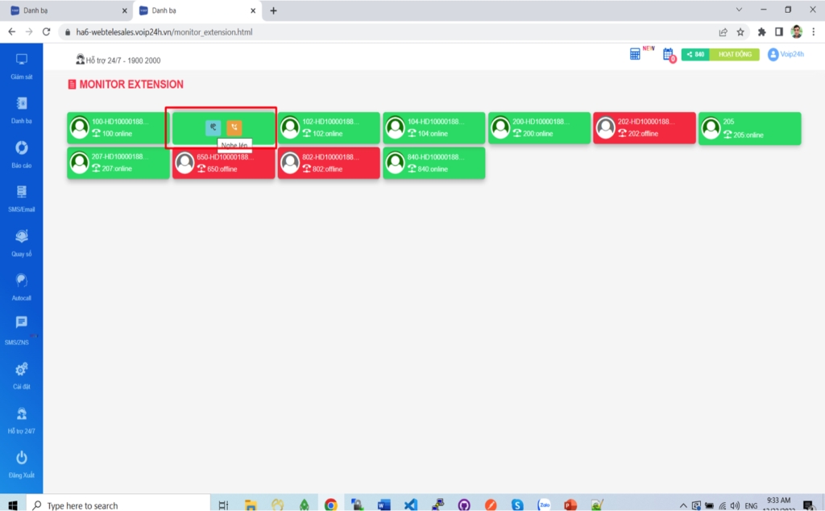Screen dimensions: 825x511
Task: Click the green 840 extension badge
Action: (x=695, y=55)
